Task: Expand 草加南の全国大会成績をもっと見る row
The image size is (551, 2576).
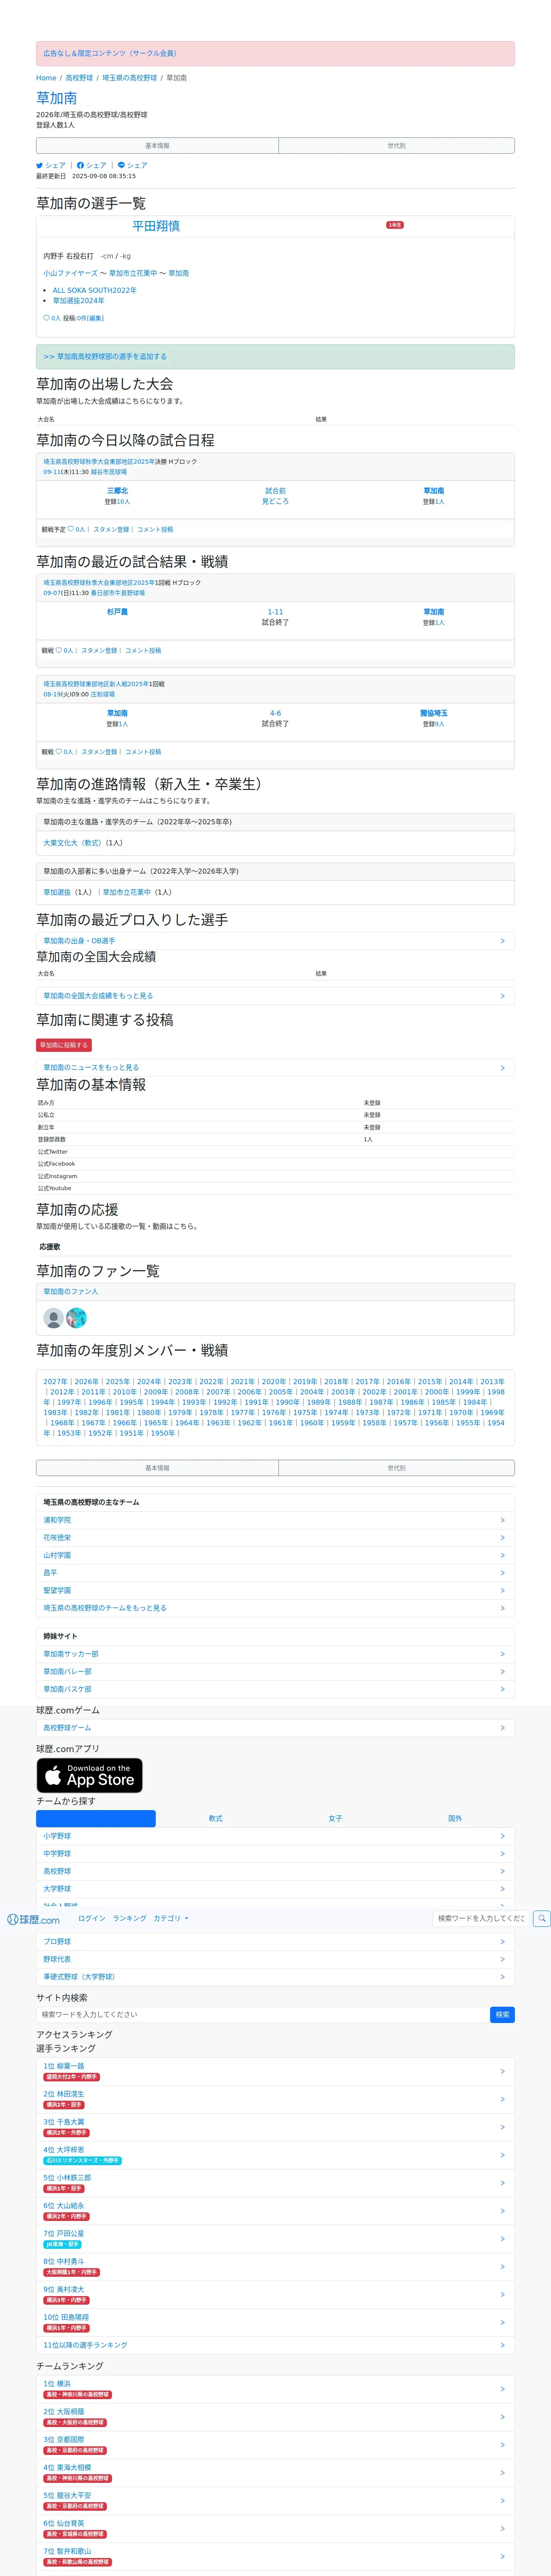Action: tap(275, 996)
